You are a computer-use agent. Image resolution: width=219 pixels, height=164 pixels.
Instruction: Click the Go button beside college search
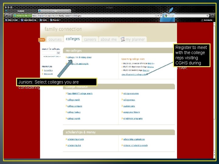click(x=58, y=53)
